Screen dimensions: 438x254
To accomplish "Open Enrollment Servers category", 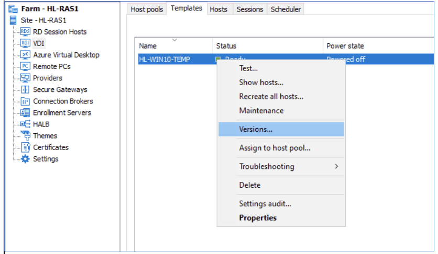I will 62,113.
